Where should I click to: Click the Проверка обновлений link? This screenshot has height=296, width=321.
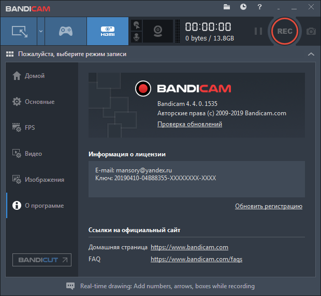189,125
